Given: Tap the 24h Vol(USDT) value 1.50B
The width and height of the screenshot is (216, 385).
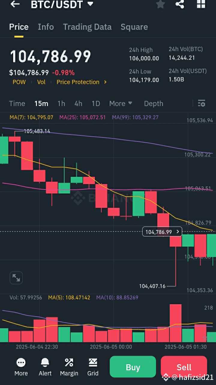Looking at the screenshot, I should tap(176, 79).
